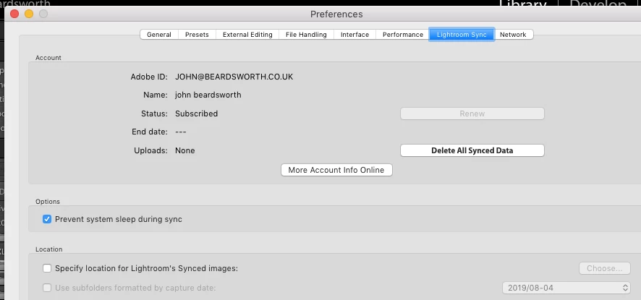Open the Interface tab
641x300 pixels.
point(355,35)
